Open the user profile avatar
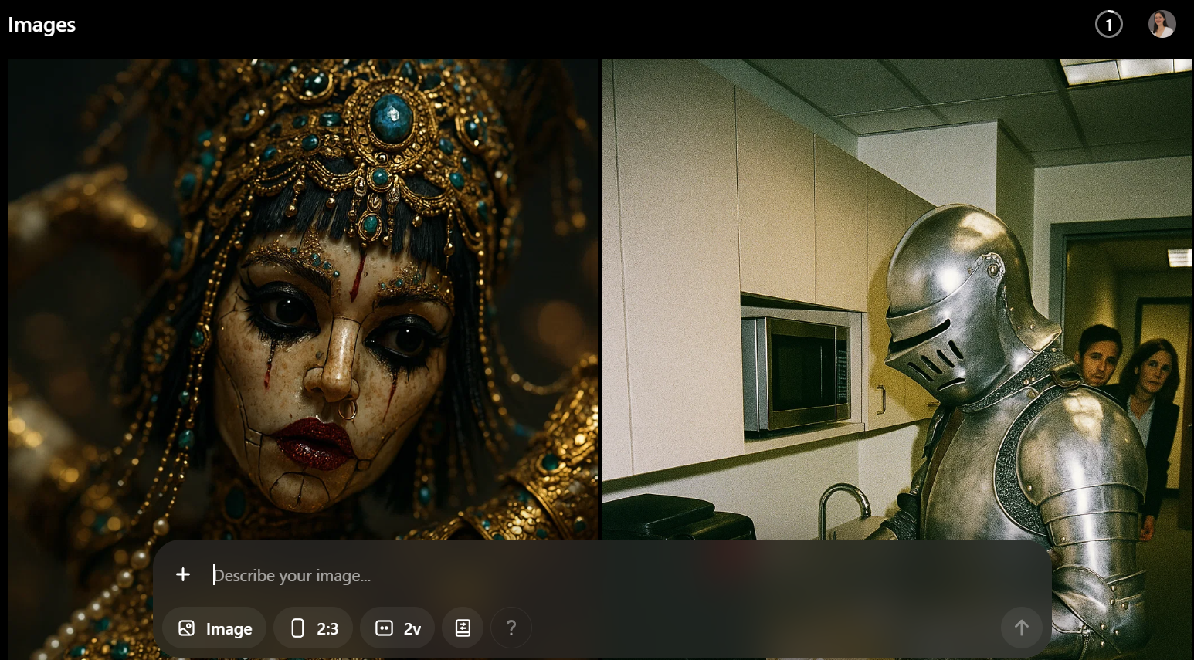This screenshot has width=1194, height=660. [x=1162, y=25]
